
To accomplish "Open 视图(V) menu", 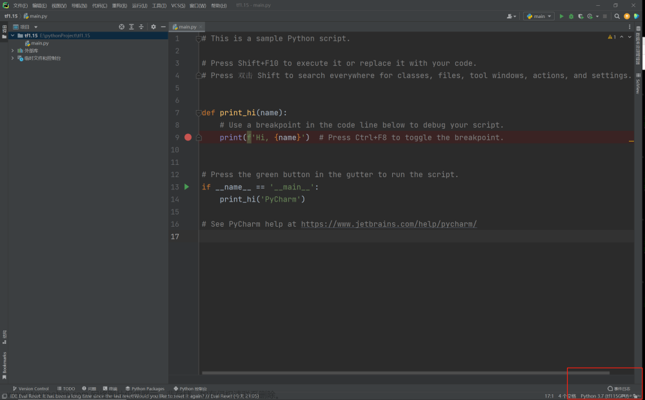I will pos(59,5).
